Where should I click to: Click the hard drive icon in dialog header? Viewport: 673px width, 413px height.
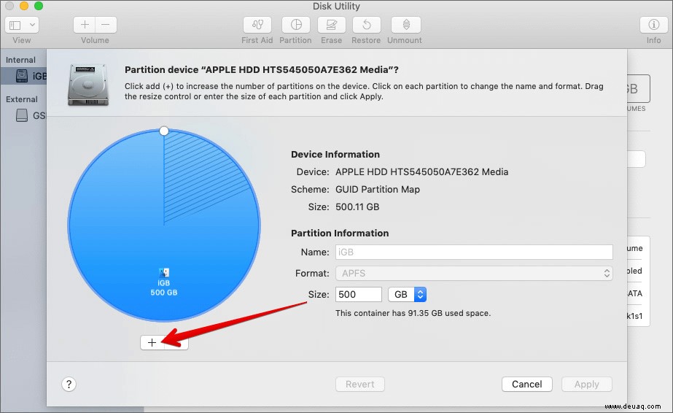click(x=88, y=84)
